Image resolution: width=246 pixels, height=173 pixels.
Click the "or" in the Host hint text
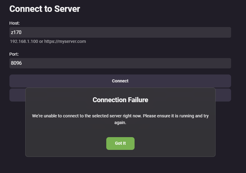pos(41,41)
